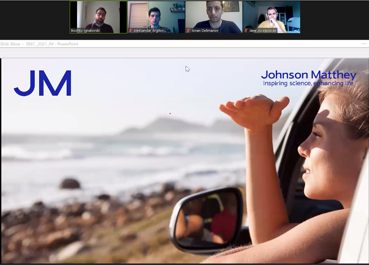
Task: Click the Jovan Delimanov name label
Action: 205,31
